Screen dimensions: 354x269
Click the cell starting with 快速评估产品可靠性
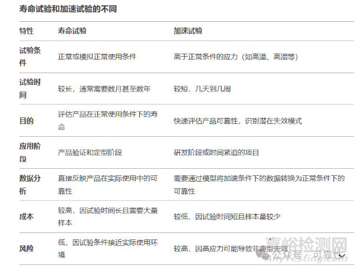point(237,121)
